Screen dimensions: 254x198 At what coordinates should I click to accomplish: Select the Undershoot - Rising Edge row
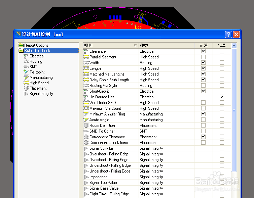coord(157,171)
